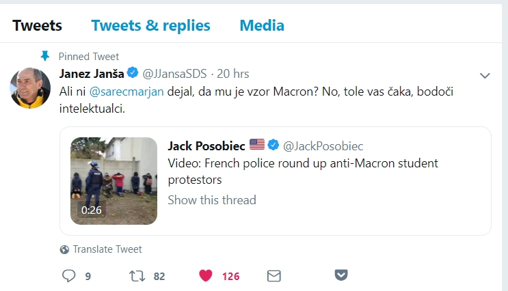Open the 20 hrs timestamp link

[x=234, y=74]
